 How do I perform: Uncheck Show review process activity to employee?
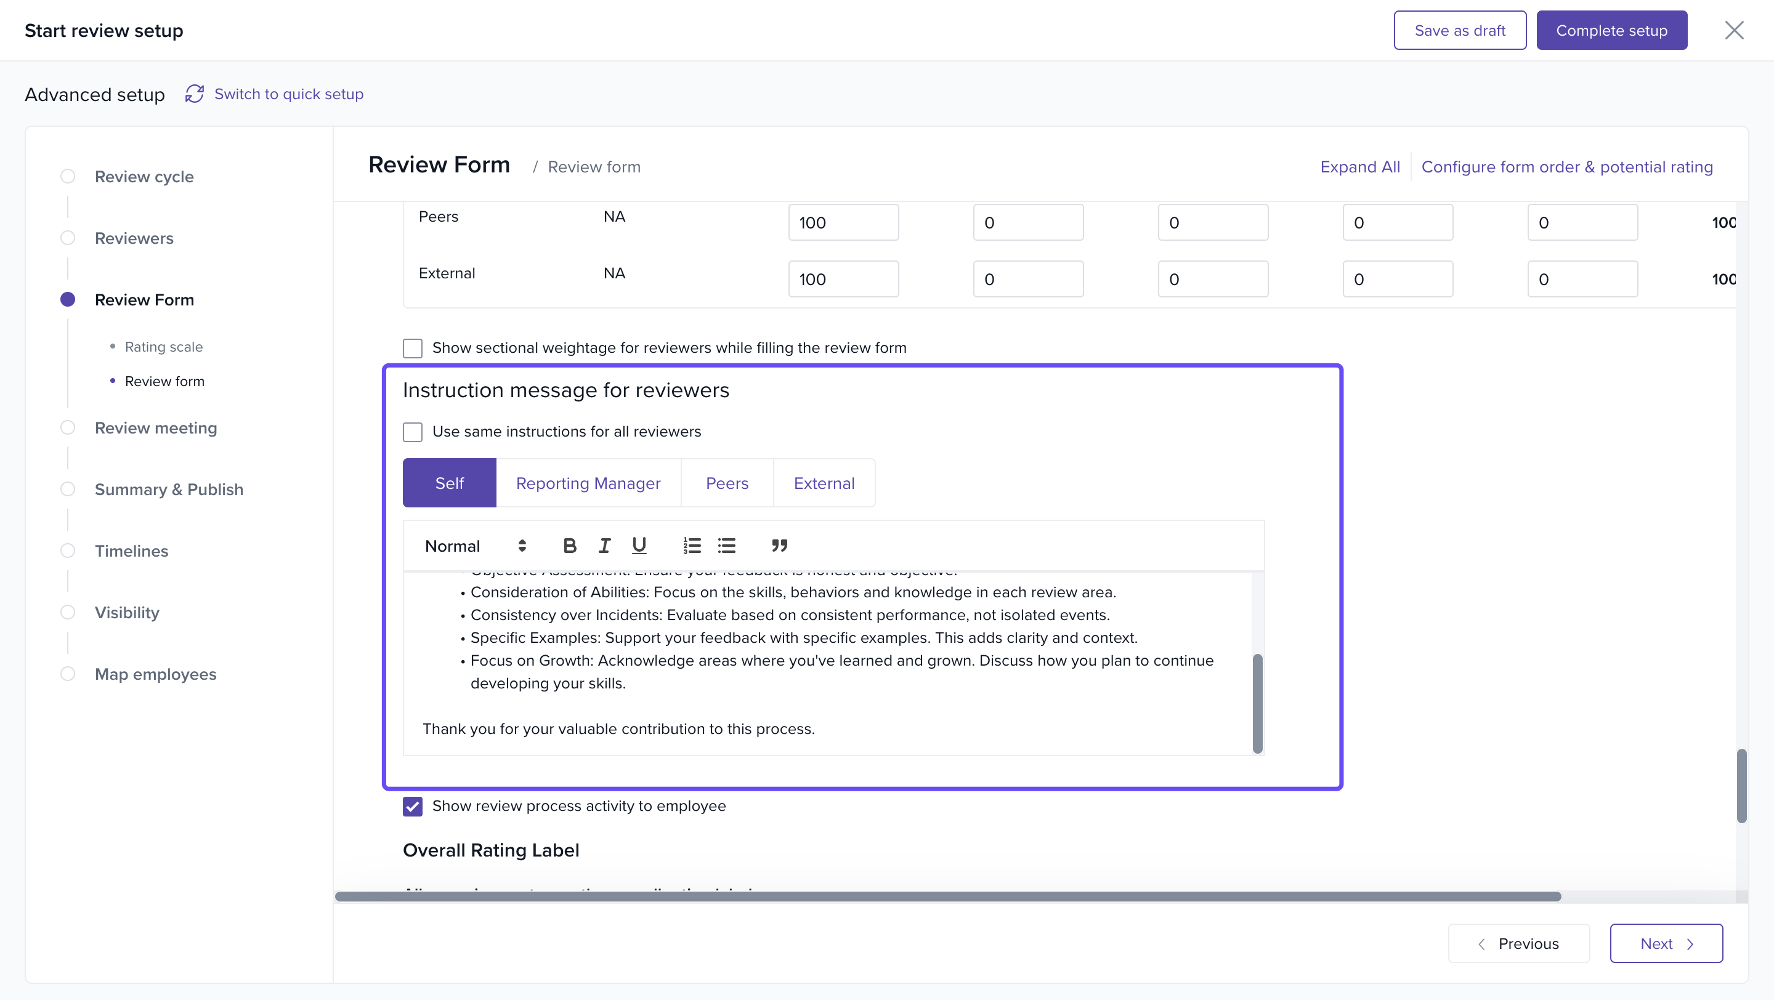point(413,806)
